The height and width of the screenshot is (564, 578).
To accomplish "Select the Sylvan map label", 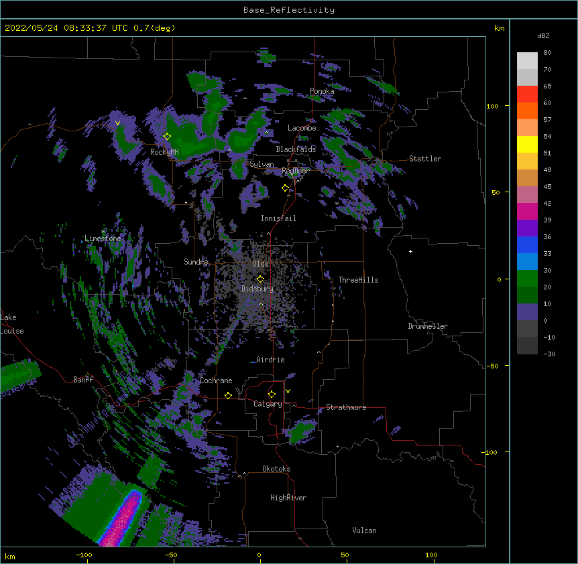I will [x=262, y=164].
